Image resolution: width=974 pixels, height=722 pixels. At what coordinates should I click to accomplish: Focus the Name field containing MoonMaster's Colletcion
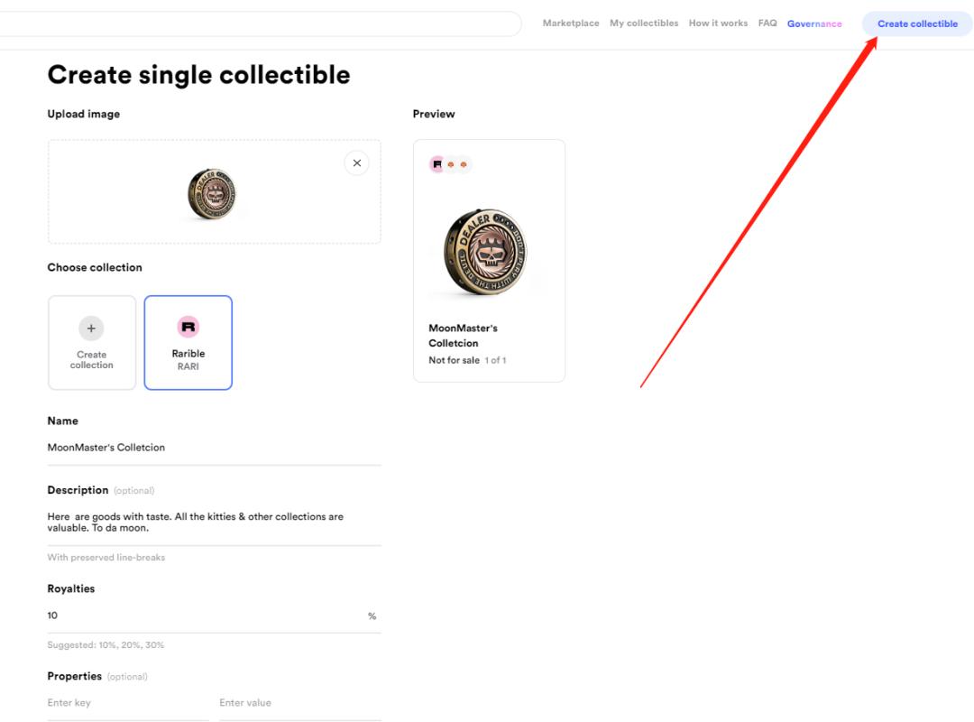(214, 447)
